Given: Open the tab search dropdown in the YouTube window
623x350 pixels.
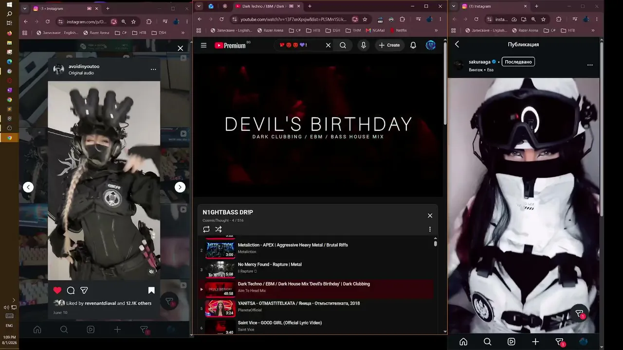Looking at the screenshot, I should [199, 6].
